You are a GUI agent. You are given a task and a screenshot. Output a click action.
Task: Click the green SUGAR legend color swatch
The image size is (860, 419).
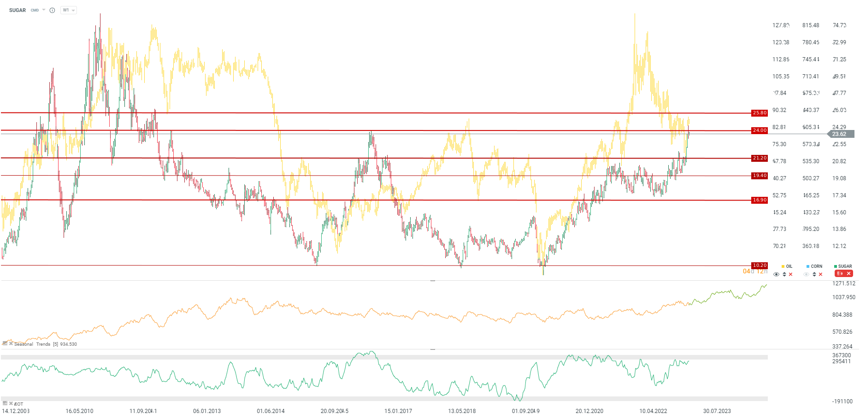pos(836,266)
